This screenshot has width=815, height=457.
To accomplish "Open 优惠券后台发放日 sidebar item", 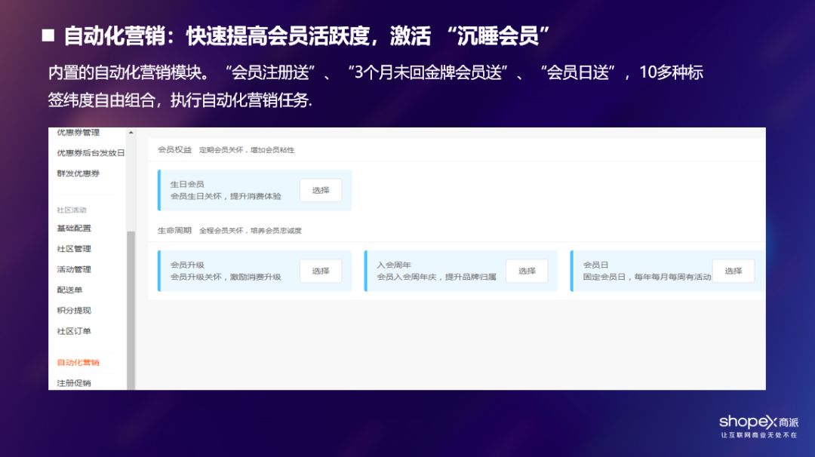I will click(91, 152).
